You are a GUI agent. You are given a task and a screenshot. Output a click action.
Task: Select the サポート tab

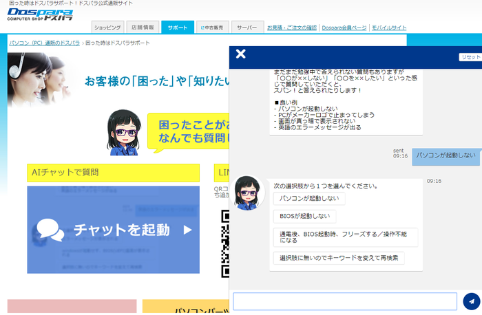tap(178, 28)
